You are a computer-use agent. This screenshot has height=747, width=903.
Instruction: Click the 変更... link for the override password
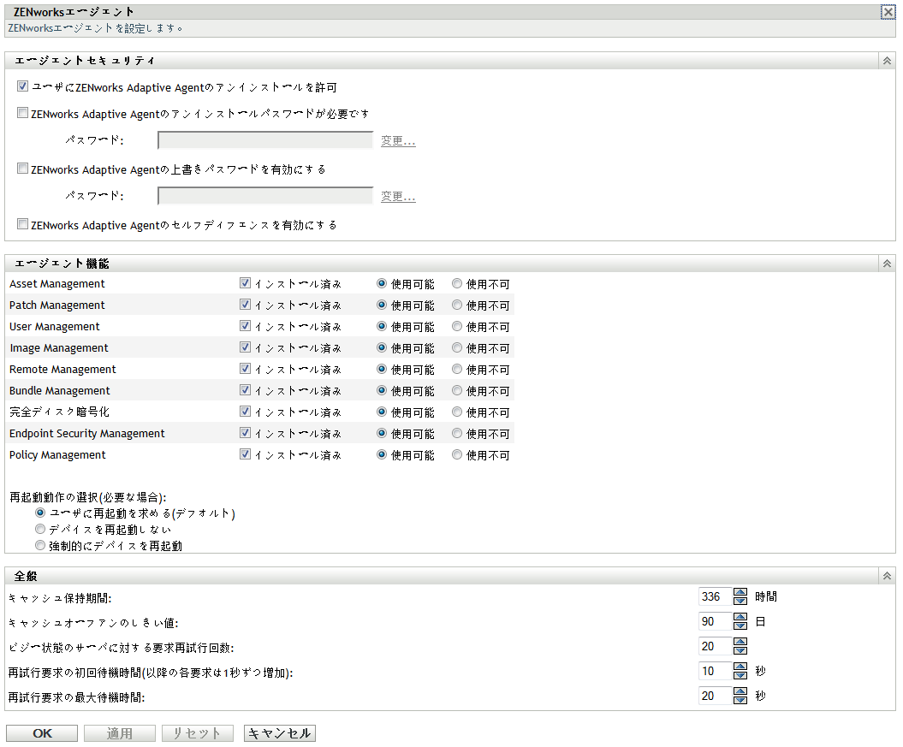click(x=398, y=197)
